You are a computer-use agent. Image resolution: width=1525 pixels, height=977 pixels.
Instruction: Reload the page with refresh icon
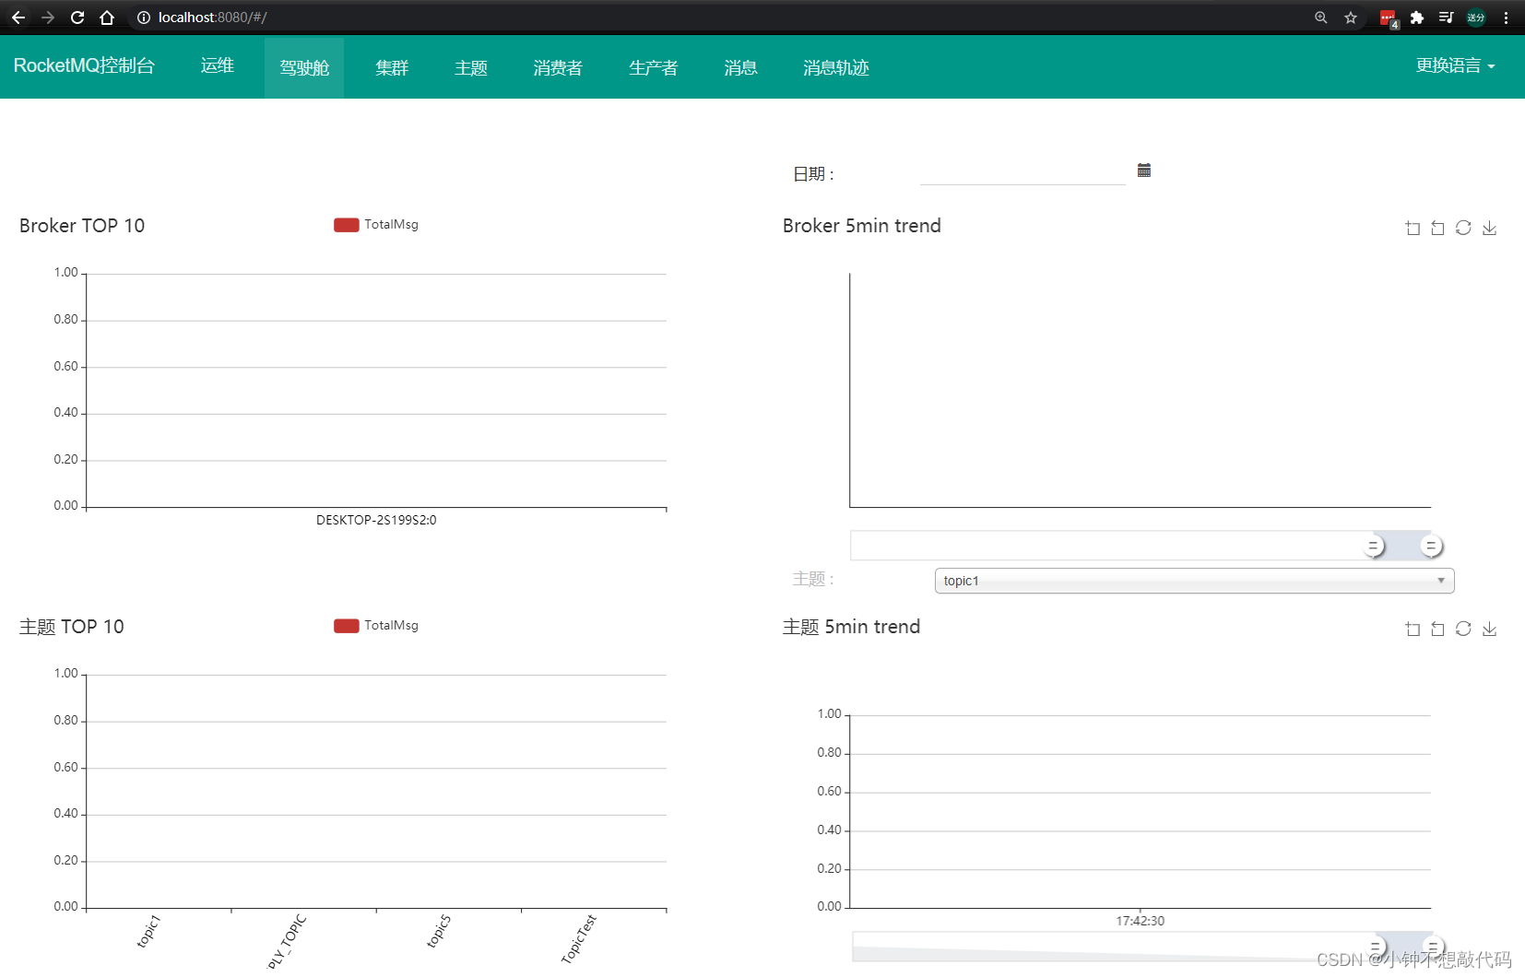77,18
